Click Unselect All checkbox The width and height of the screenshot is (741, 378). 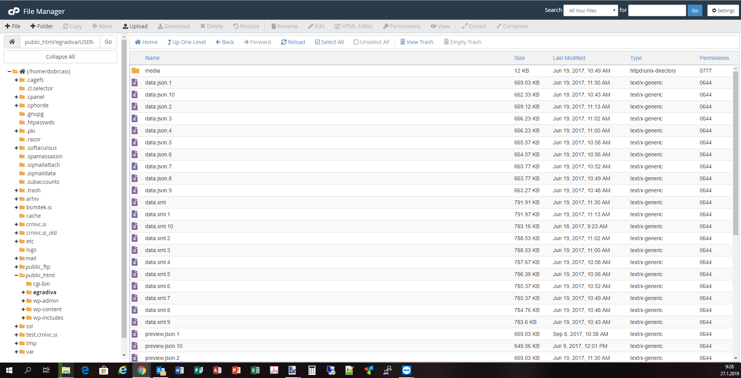coord(356,42)
